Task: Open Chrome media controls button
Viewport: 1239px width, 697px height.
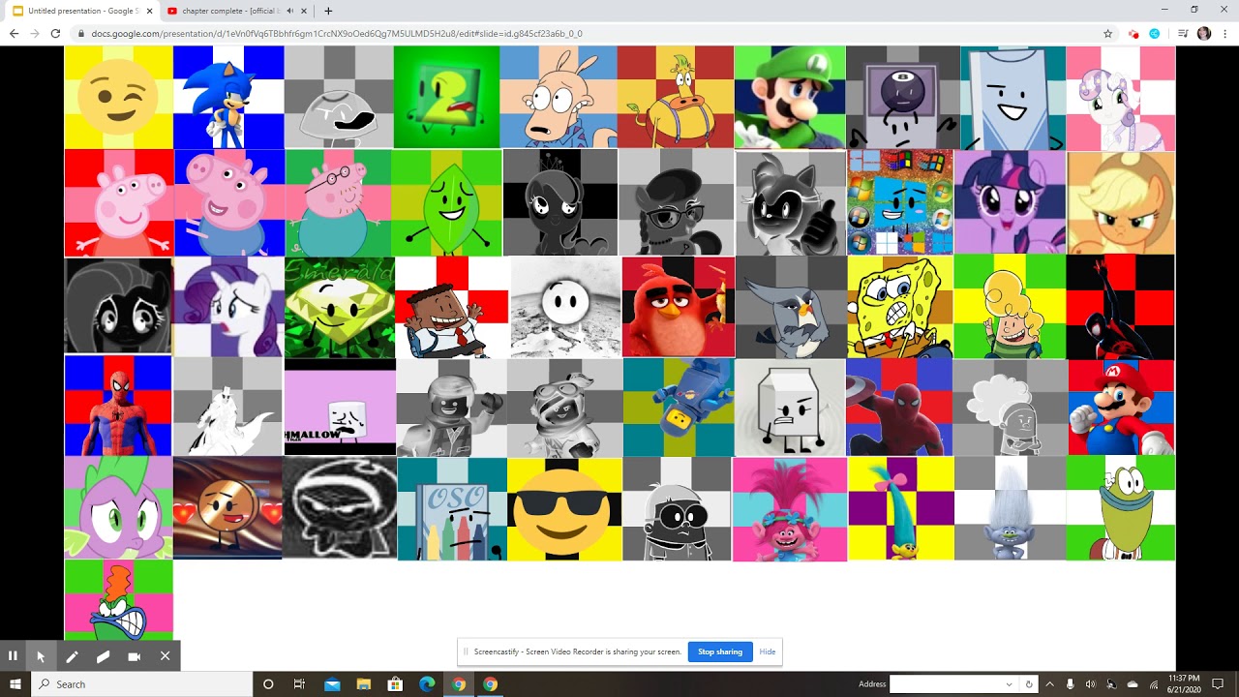Action: [x=1183, y=33]
